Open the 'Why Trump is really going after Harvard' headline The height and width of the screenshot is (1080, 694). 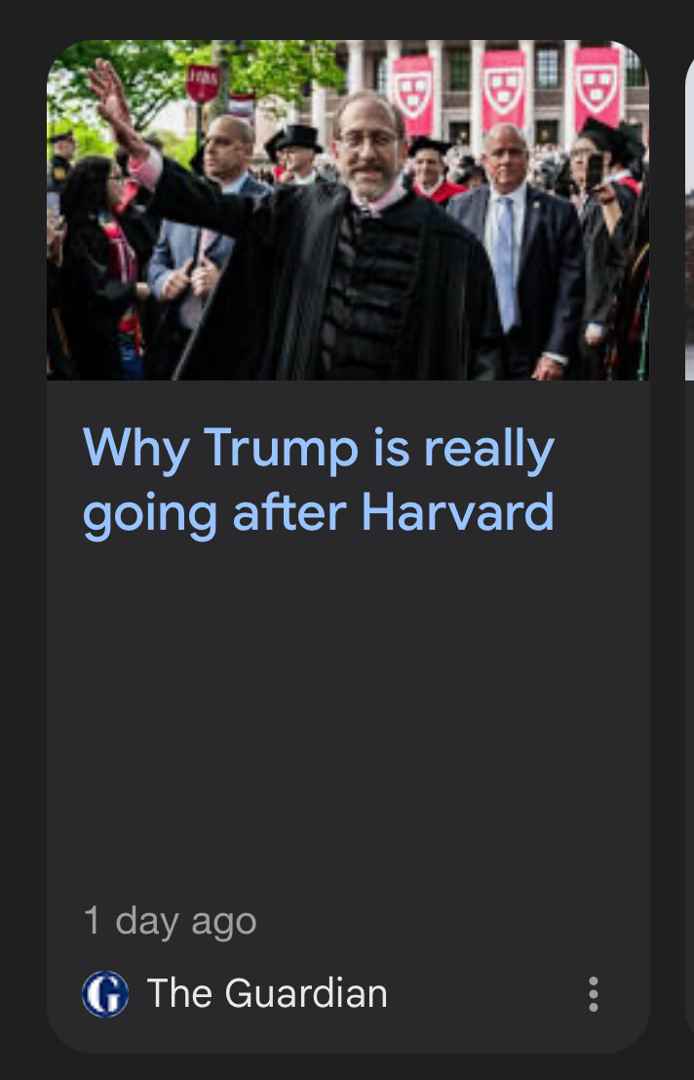[x=319, y=480]
